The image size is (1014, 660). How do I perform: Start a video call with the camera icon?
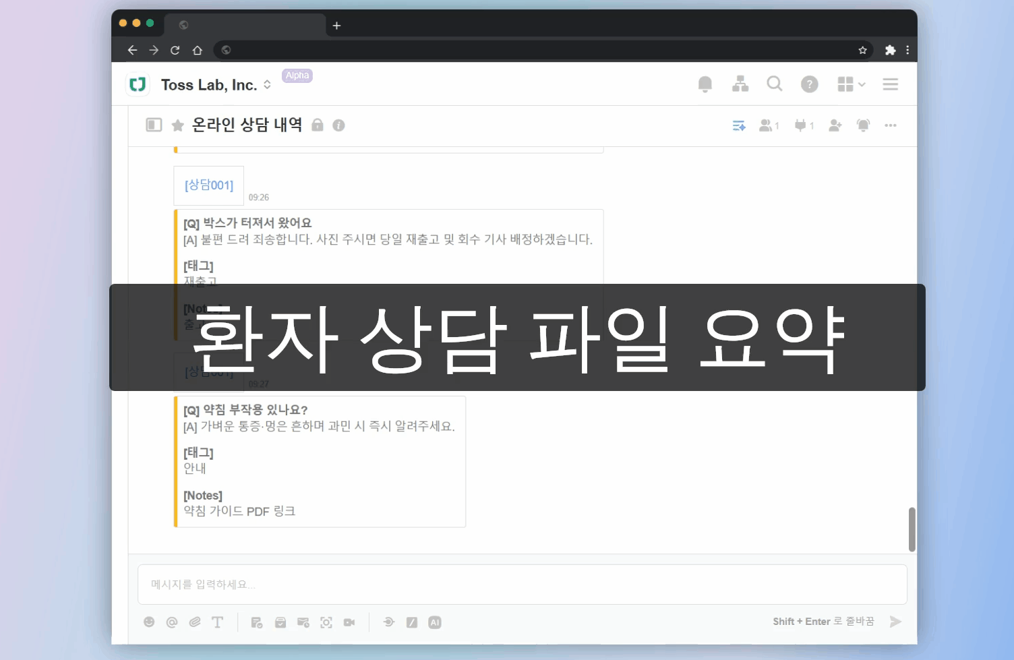tap(349, 622)
